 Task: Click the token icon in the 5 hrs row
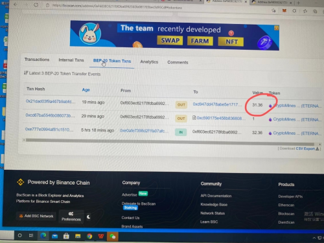click(270, 133)
